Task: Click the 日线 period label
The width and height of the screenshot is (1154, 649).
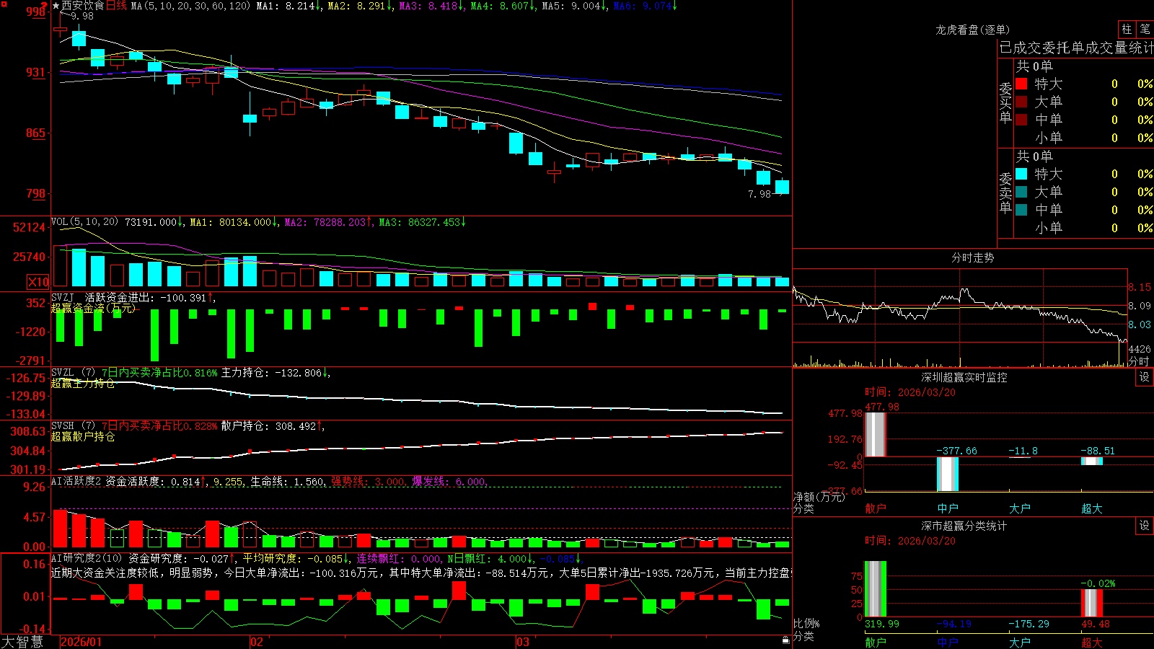Action: [116, 6]
